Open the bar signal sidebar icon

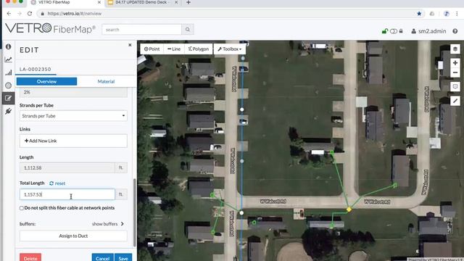8,72
